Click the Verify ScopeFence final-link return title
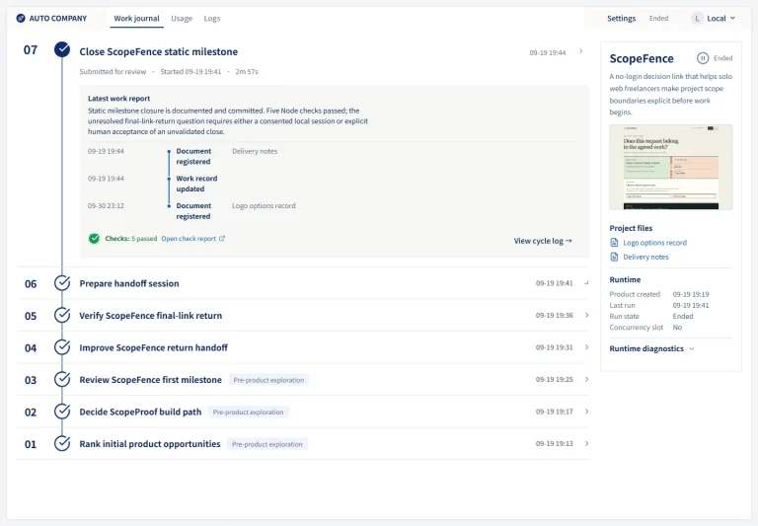Image resolution: width=758 pixels, height=526 pixels. 151,316
